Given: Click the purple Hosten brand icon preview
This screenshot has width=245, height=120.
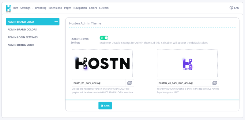Looking at the screenshot, I should click(x=187, y=64).
